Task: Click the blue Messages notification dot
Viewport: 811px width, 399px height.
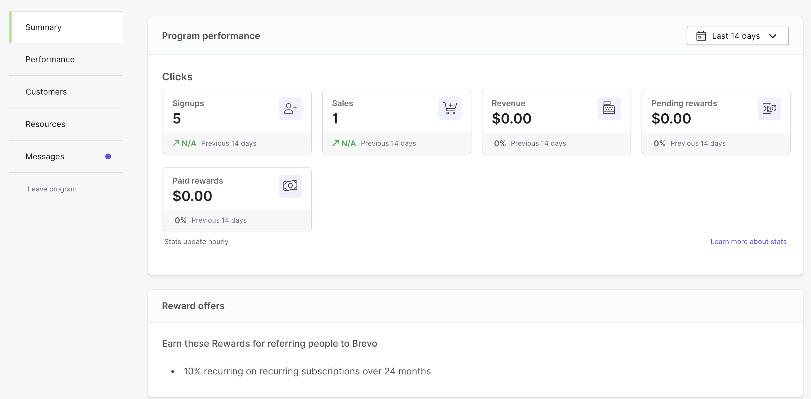Action: coord(108,156)
